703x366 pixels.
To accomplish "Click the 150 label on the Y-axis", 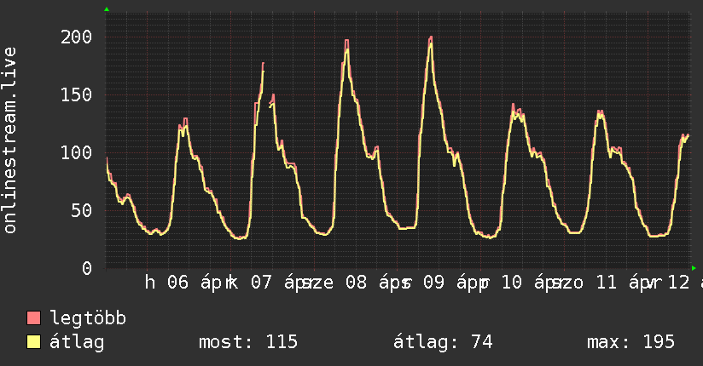I will tap(77, 94).
